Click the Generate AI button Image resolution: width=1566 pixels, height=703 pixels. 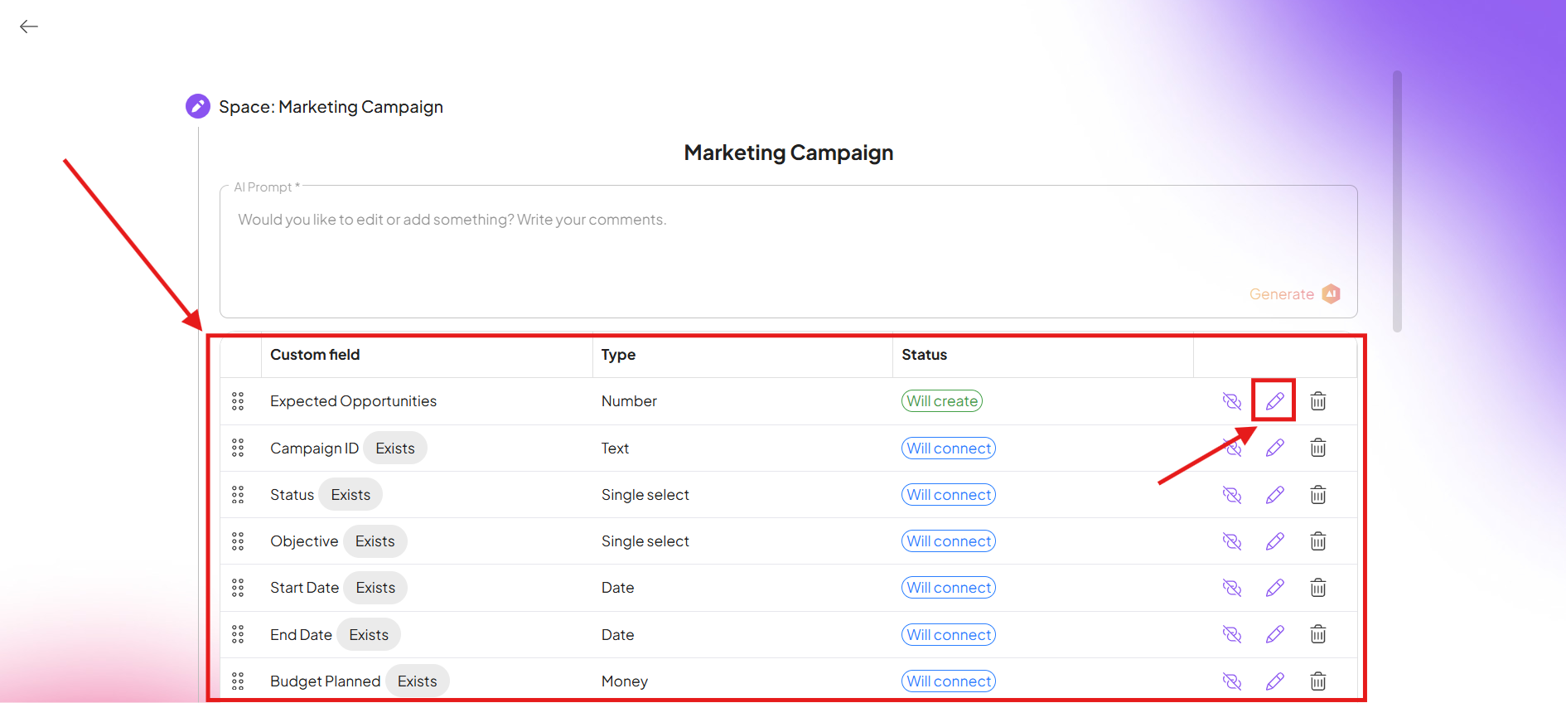(1293, 294)
